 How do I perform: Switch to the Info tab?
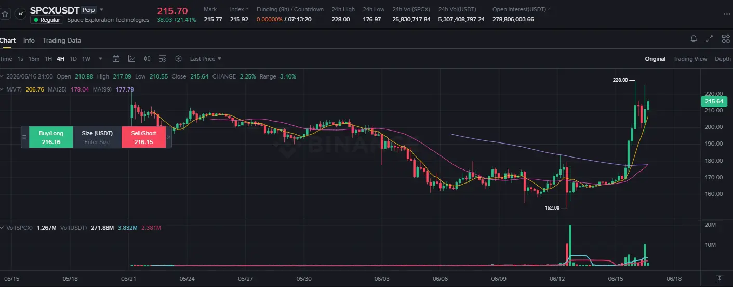(x=29, y=40)
